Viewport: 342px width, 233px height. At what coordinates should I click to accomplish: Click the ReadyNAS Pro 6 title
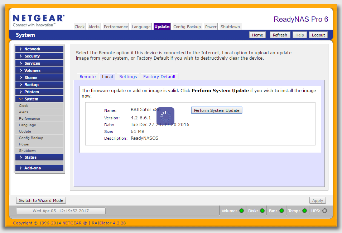pyautogui.click(x=301, y=19)
